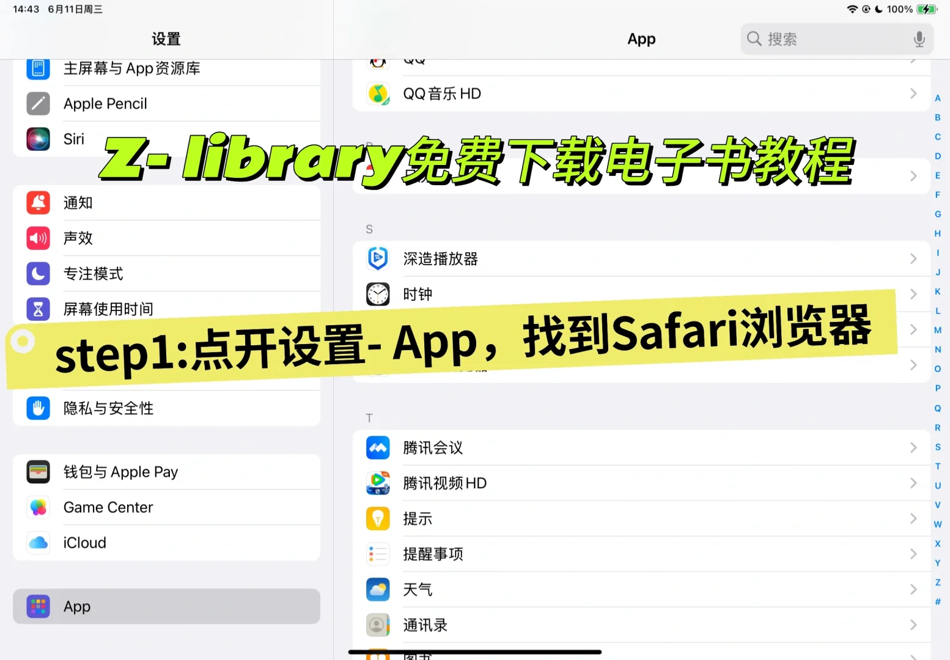The height and width of the screenshot is (660, 950).
Task: Open the red Notifications bell icon
Action: 38,202
